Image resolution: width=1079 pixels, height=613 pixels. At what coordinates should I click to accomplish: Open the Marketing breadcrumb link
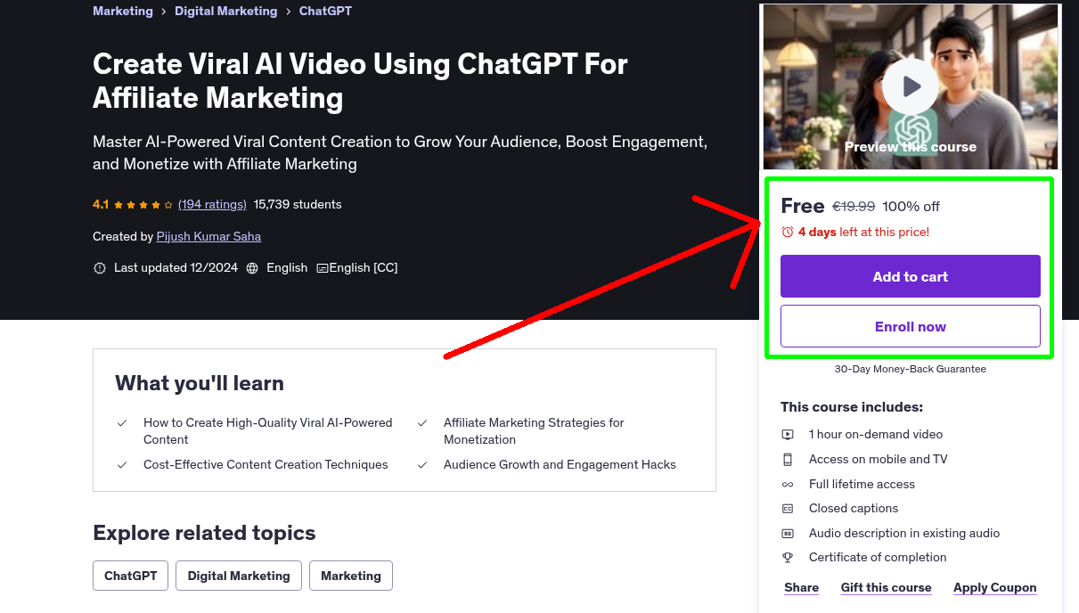(123, 12)
